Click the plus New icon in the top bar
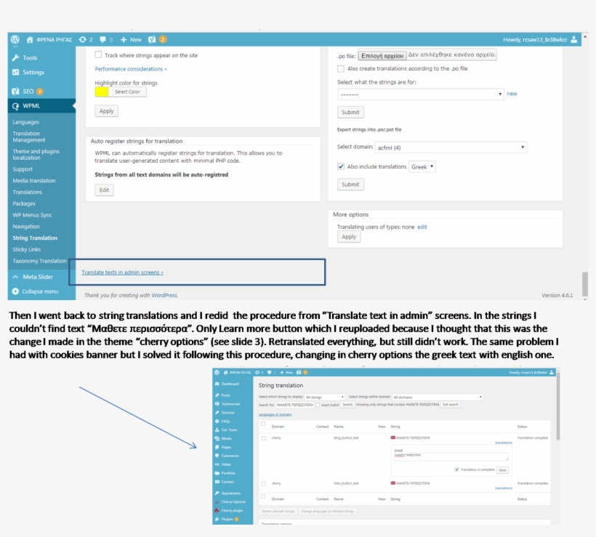 click(x=124, y=39)
